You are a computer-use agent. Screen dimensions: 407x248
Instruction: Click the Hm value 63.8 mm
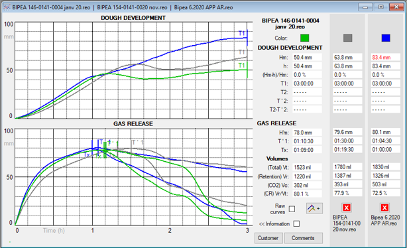click(x=347, y=58)
